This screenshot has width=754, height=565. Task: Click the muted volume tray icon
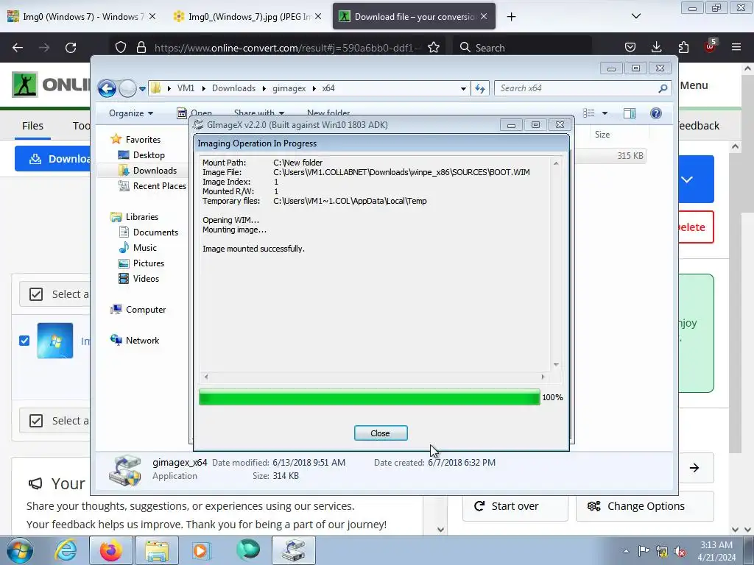click(680, 551)
